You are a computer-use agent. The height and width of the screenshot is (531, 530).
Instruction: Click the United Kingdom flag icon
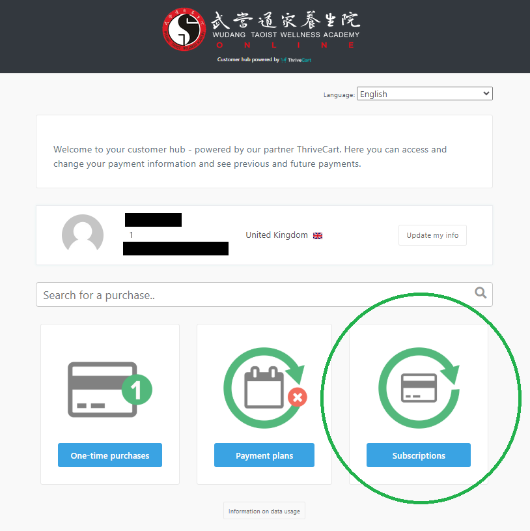tap(318, 236)
